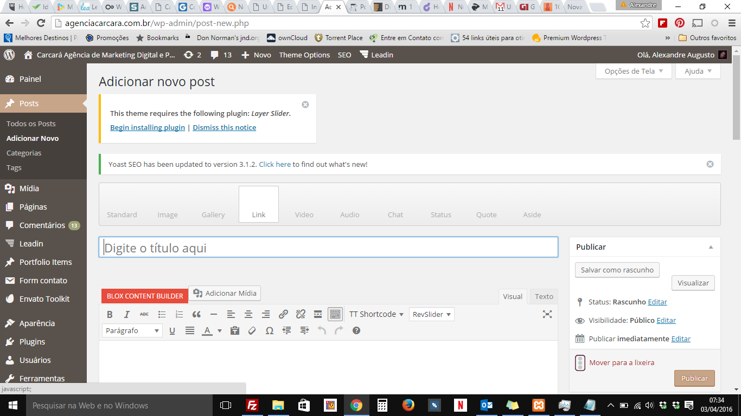Toggle bold formatting in the editor
Screen dimensions: 741x416
(110, 314)
